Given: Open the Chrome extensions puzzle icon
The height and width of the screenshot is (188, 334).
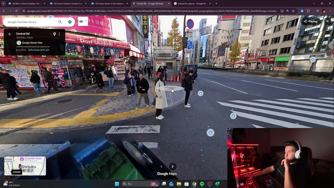Looking at the screenshot, I should 308,11.
